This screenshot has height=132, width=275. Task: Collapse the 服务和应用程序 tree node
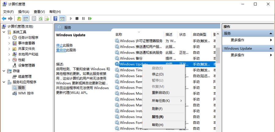point(4,82)
